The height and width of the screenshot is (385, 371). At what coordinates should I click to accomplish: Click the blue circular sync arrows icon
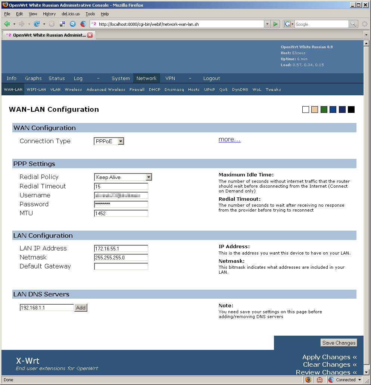[x=72, y=24]
